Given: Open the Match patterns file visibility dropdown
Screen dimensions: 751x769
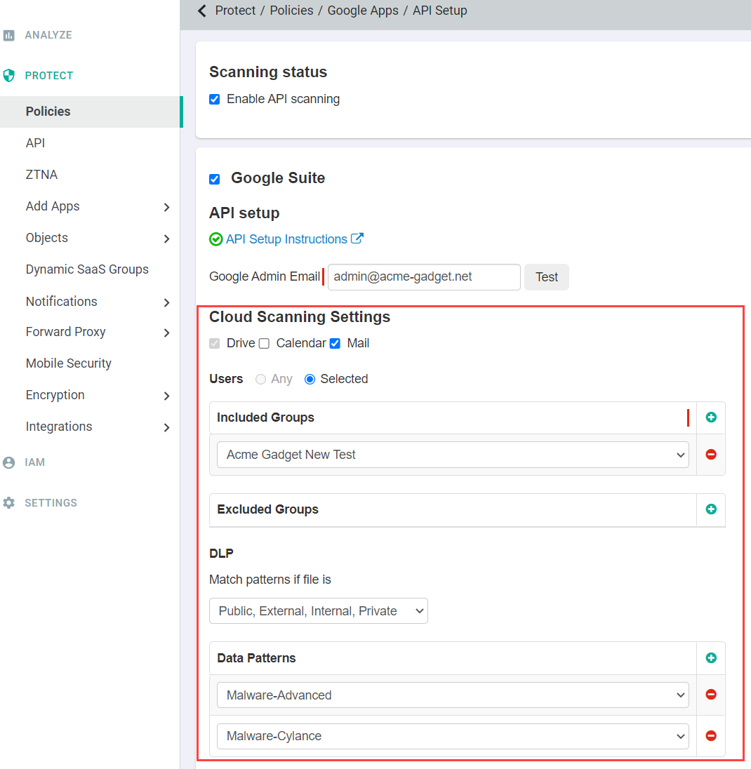Looking at the screenshot, I should [x=319, y=610].
